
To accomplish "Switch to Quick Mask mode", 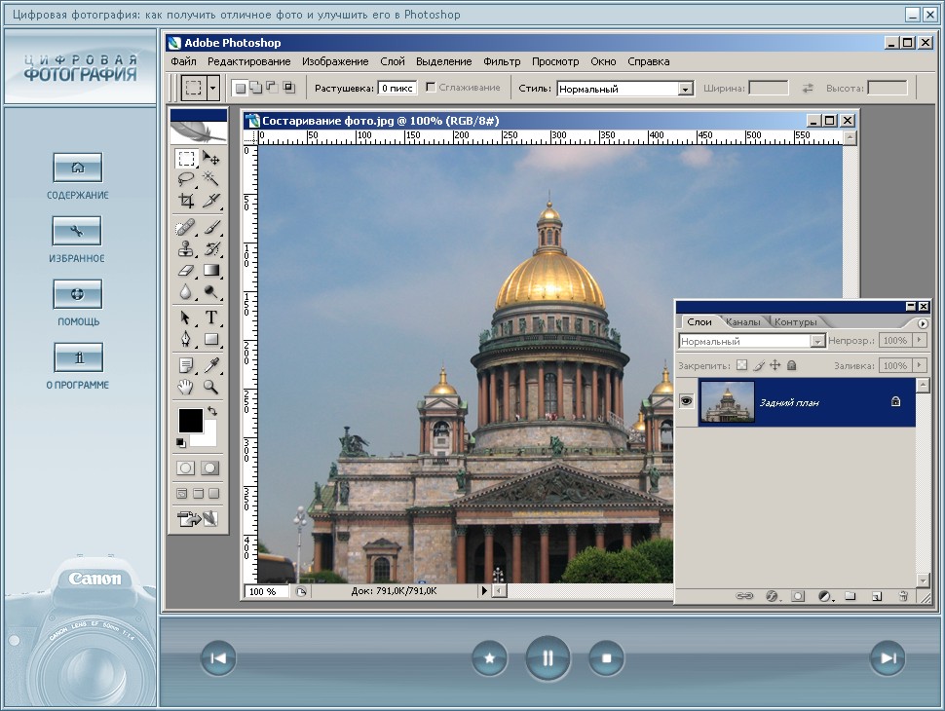I will click(210, 468).
